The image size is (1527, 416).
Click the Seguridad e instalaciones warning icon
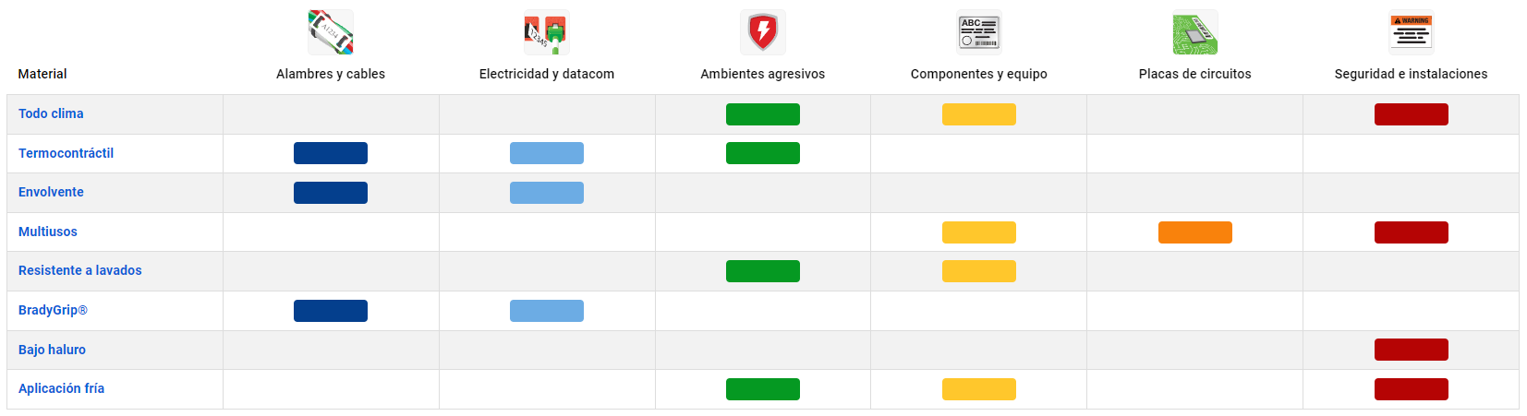[1412, 32]
